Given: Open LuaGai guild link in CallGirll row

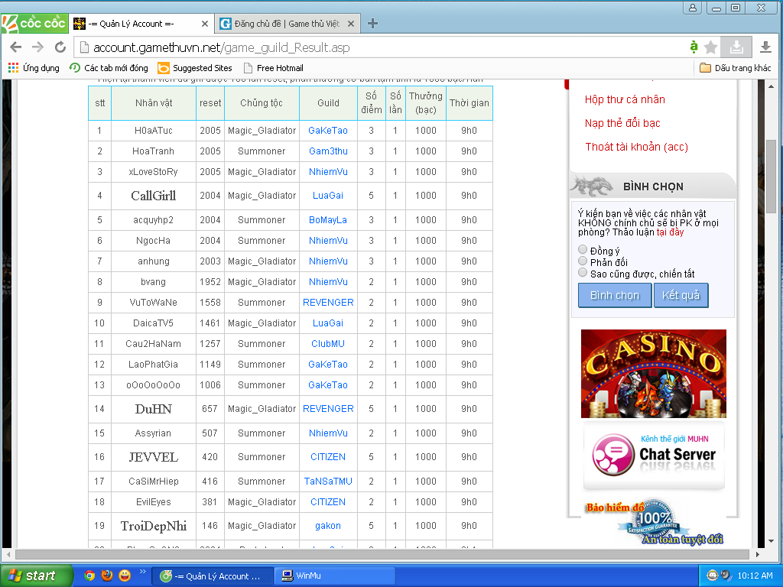Looking at the screenshot, I should tap(327, 196).
